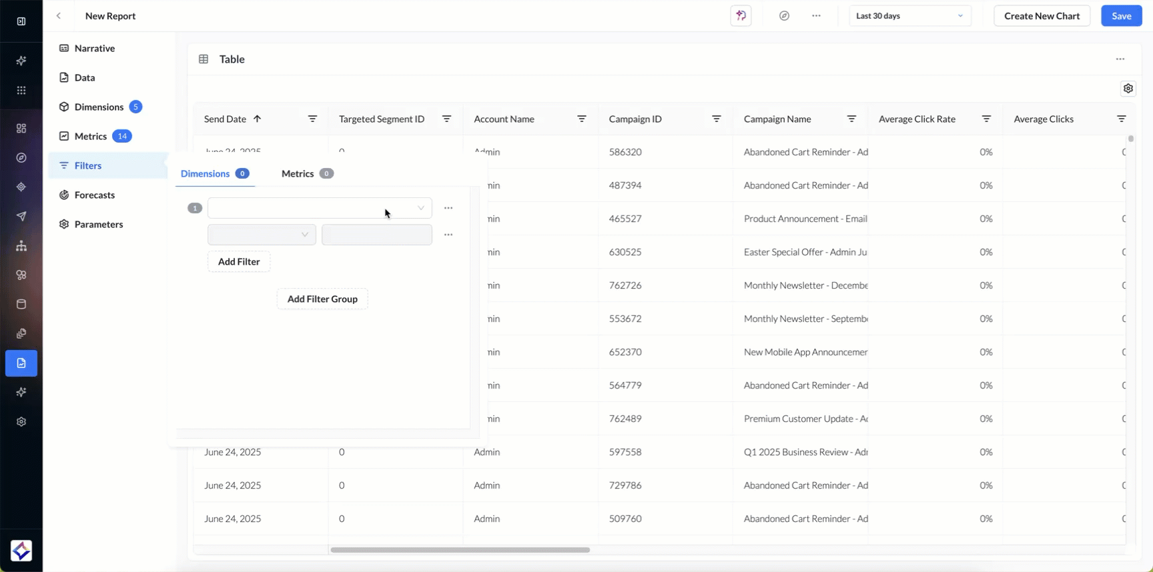The height and width of the screenshot is (572, 1153).
Task: Click the Send Date sort arrow
Action: tap(257, 119)
